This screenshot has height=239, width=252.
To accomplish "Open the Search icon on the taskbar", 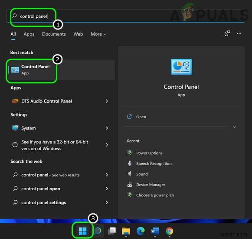I will 98,231.
